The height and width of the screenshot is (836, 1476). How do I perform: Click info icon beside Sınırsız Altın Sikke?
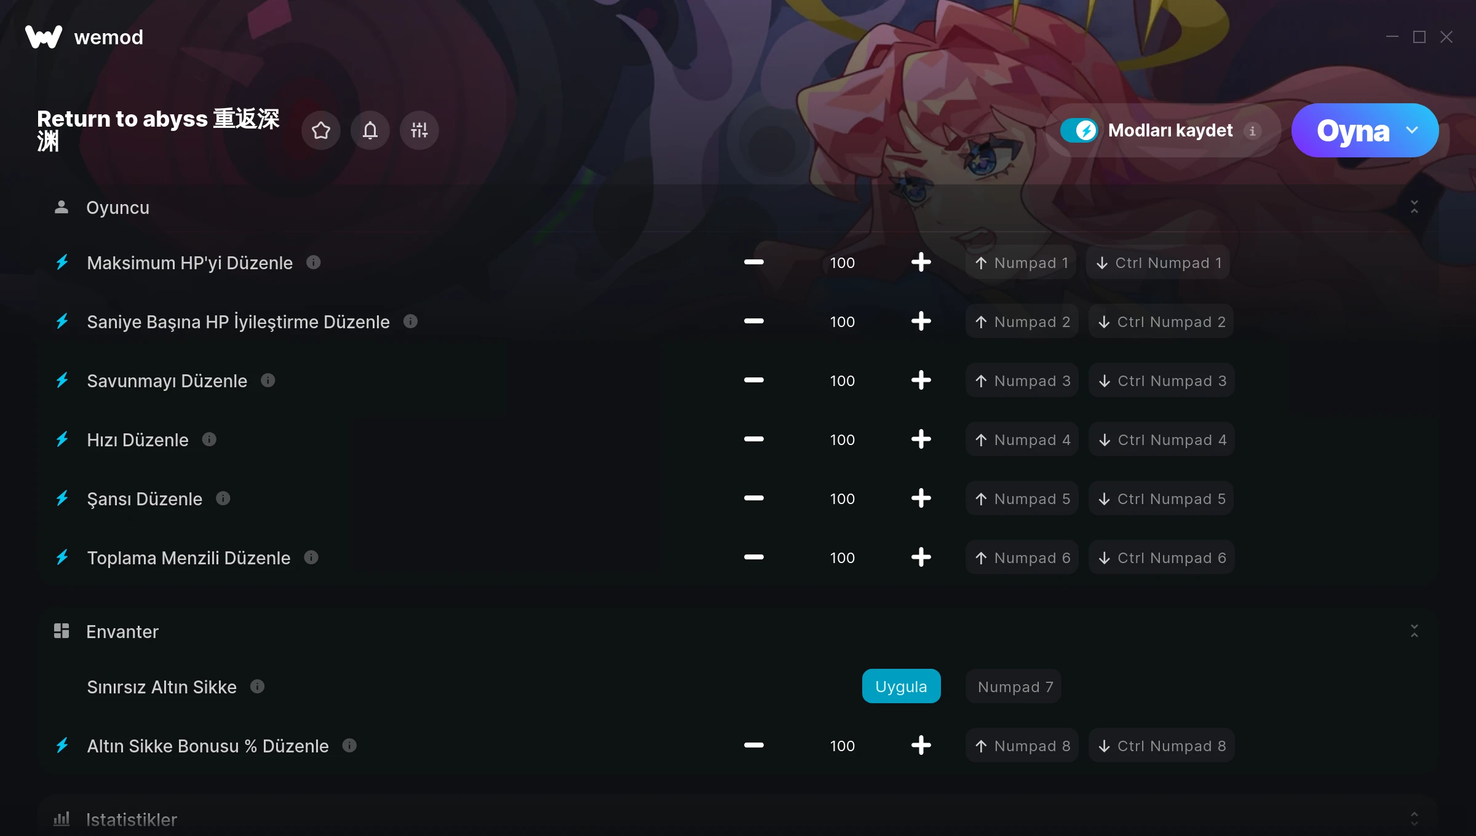tap(258, 687)
